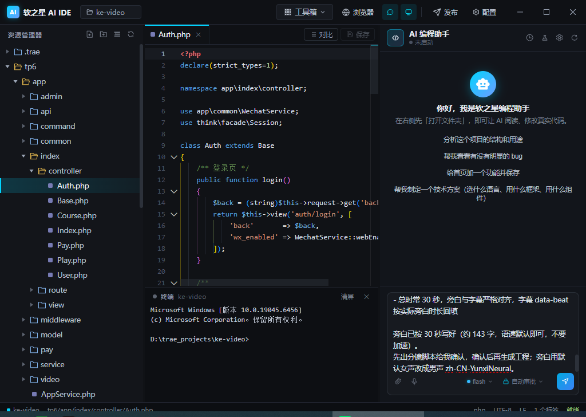Toggle the terminal panel monitor icon
The width and height of the screenshot is (586, 417).
[x=409, y=13]
